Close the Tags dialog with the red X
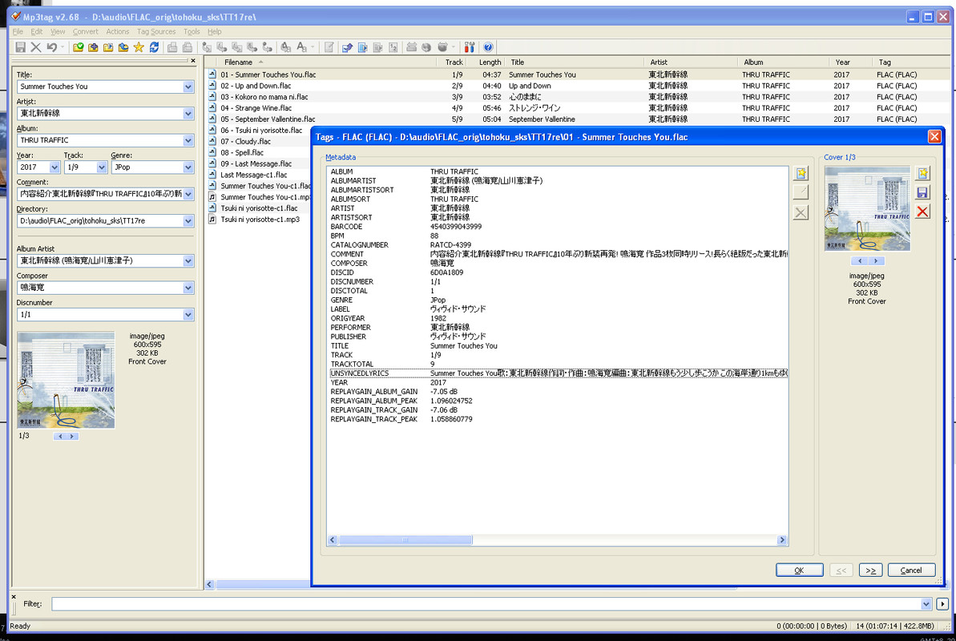The image size is (956, 641). (934, 137)
